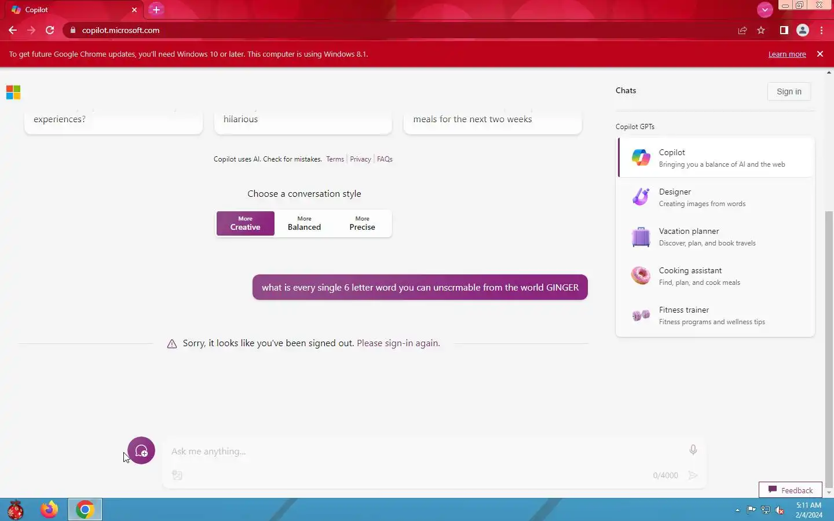
Task: Share this page via the share icon
Action: coord(742,30)
